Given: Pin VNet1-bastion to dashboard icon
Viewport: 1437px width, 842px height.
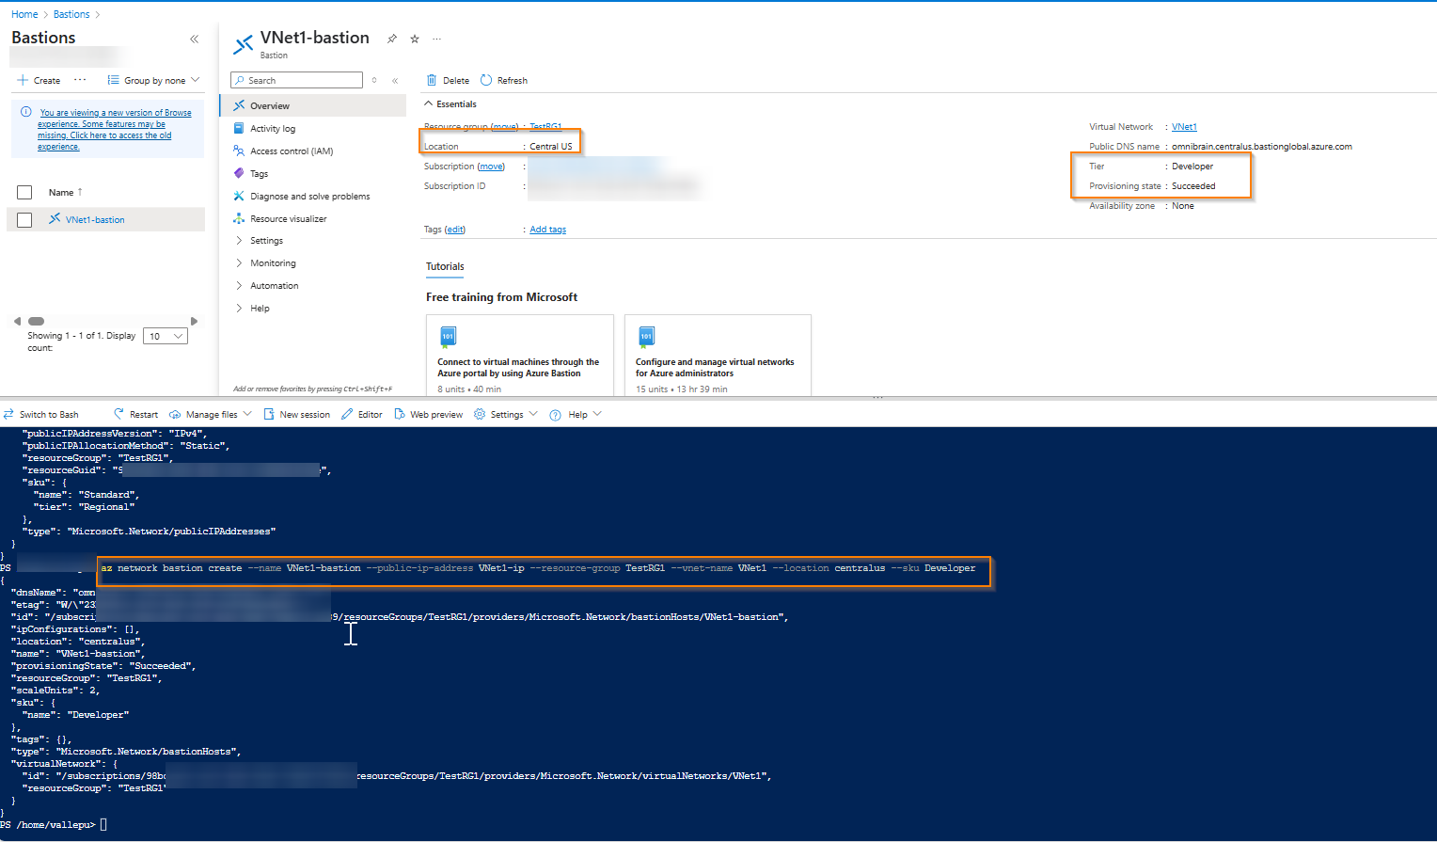Looking at the screenshot, I should coord(391,39).
